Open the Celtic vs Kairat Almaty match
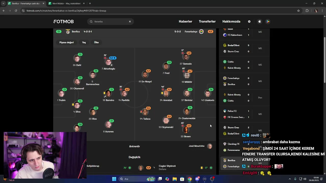Image resolution: width=326 pixels, height=183 pixels. point(244,65)
